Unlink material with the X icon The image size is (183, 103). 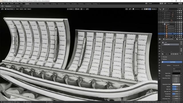(x=177, y=54)
